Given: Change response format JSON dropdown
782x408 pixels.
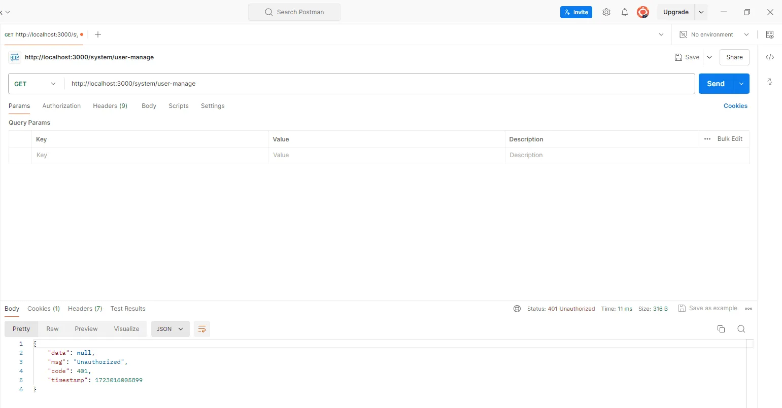Looking at the screenshot, I should pyautogui.click(x=171, y=329).
